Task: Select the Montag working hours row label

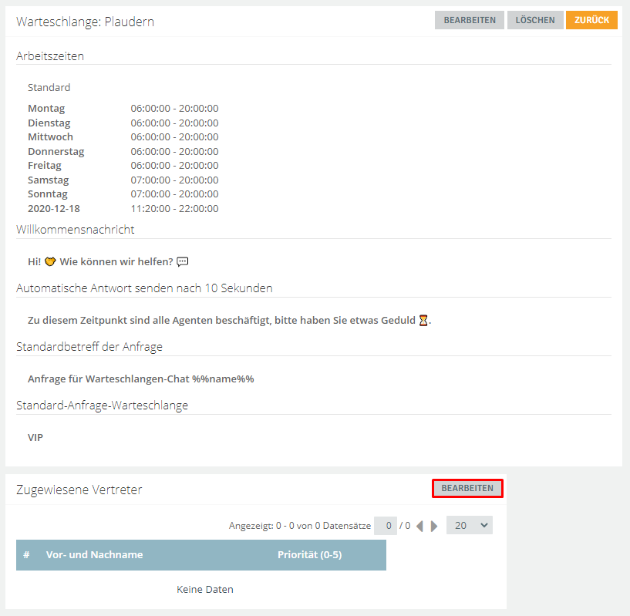Action: (46, 109)
